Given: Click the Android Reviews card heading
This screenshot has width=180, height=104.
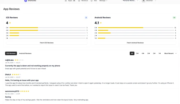Looking at the screenshot, I should point(102,17).
